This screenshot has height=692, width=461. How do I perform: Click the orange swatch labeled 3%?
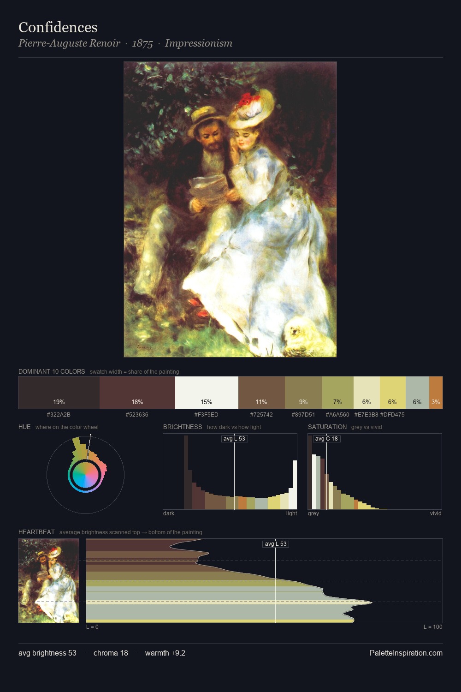coord(436,393)
